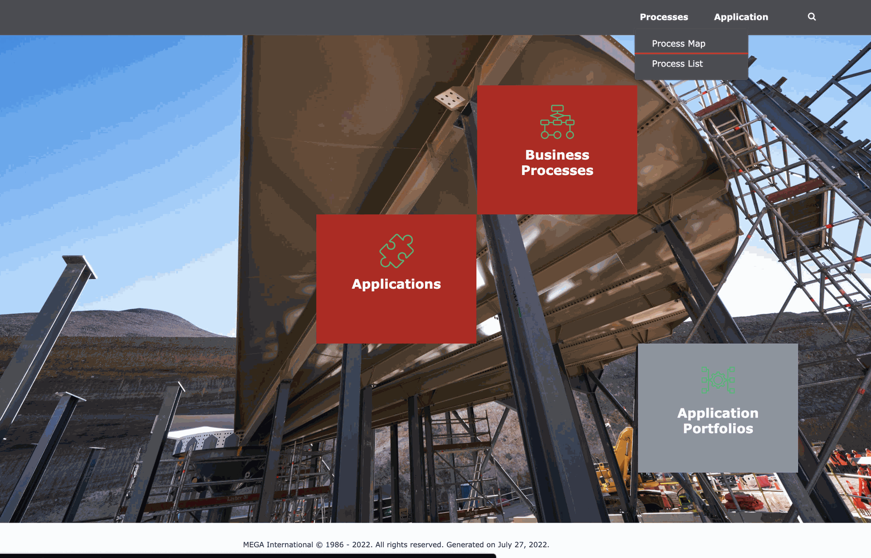Viewport: 871px width, 558px height.
Task: Open the Application Portfolios heading link
Action: (x=718, y=421)
